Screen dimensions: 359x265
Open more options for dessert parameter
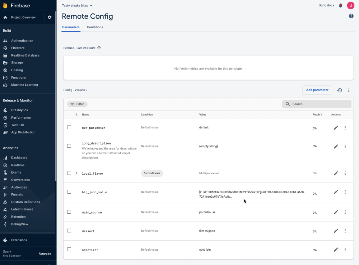[345, 231]
